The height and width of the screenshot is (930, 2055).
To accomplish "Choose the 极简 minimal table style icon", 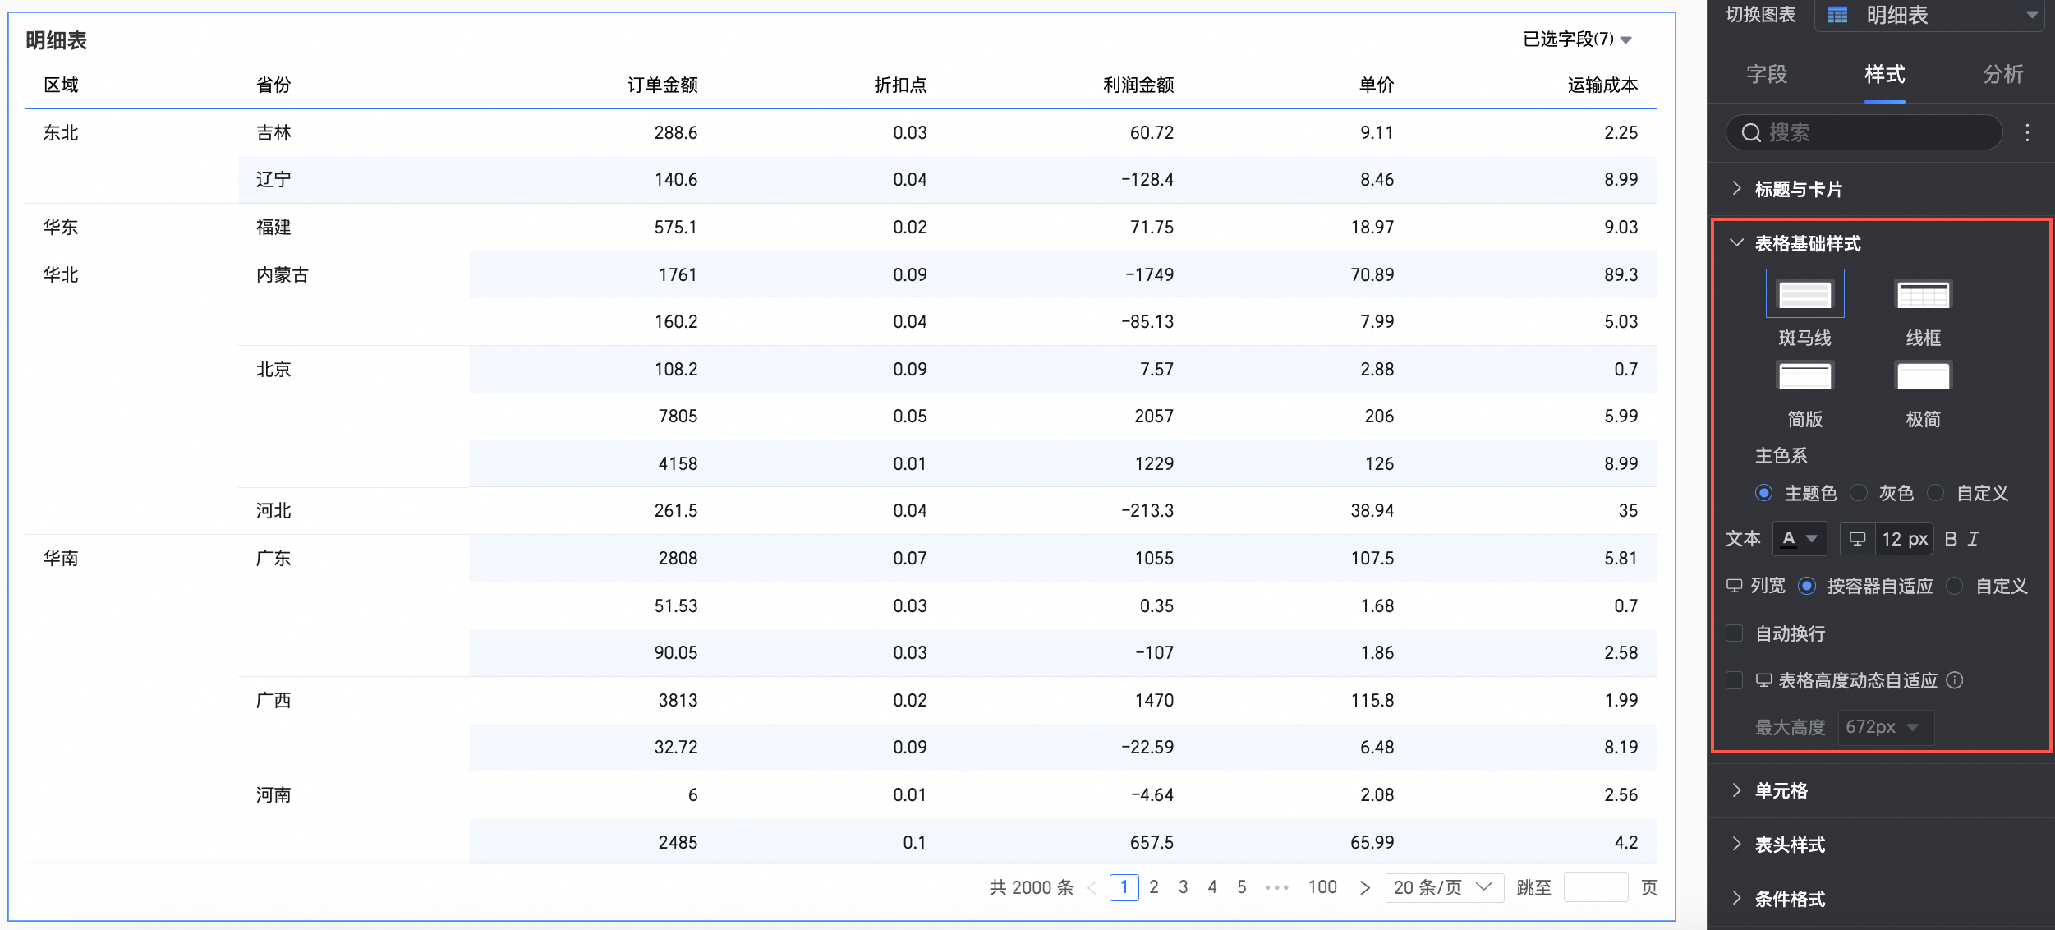I will pyautogui.click(x=1922, y=376).
